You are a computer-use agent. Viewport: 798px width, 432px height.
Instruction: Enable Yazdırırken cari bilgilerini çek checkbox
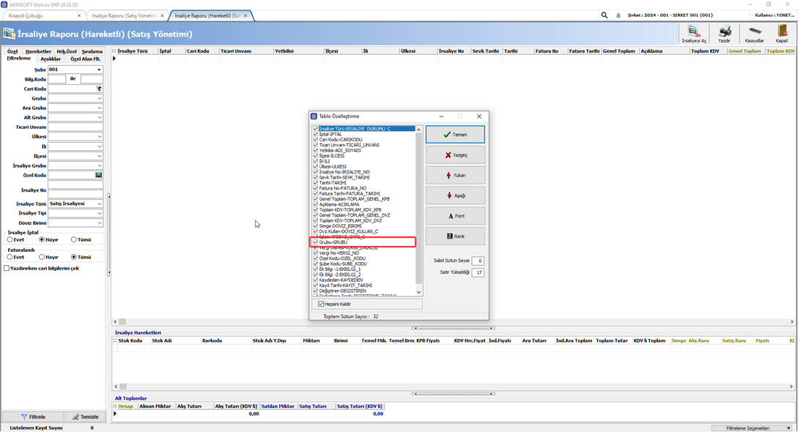7,268
